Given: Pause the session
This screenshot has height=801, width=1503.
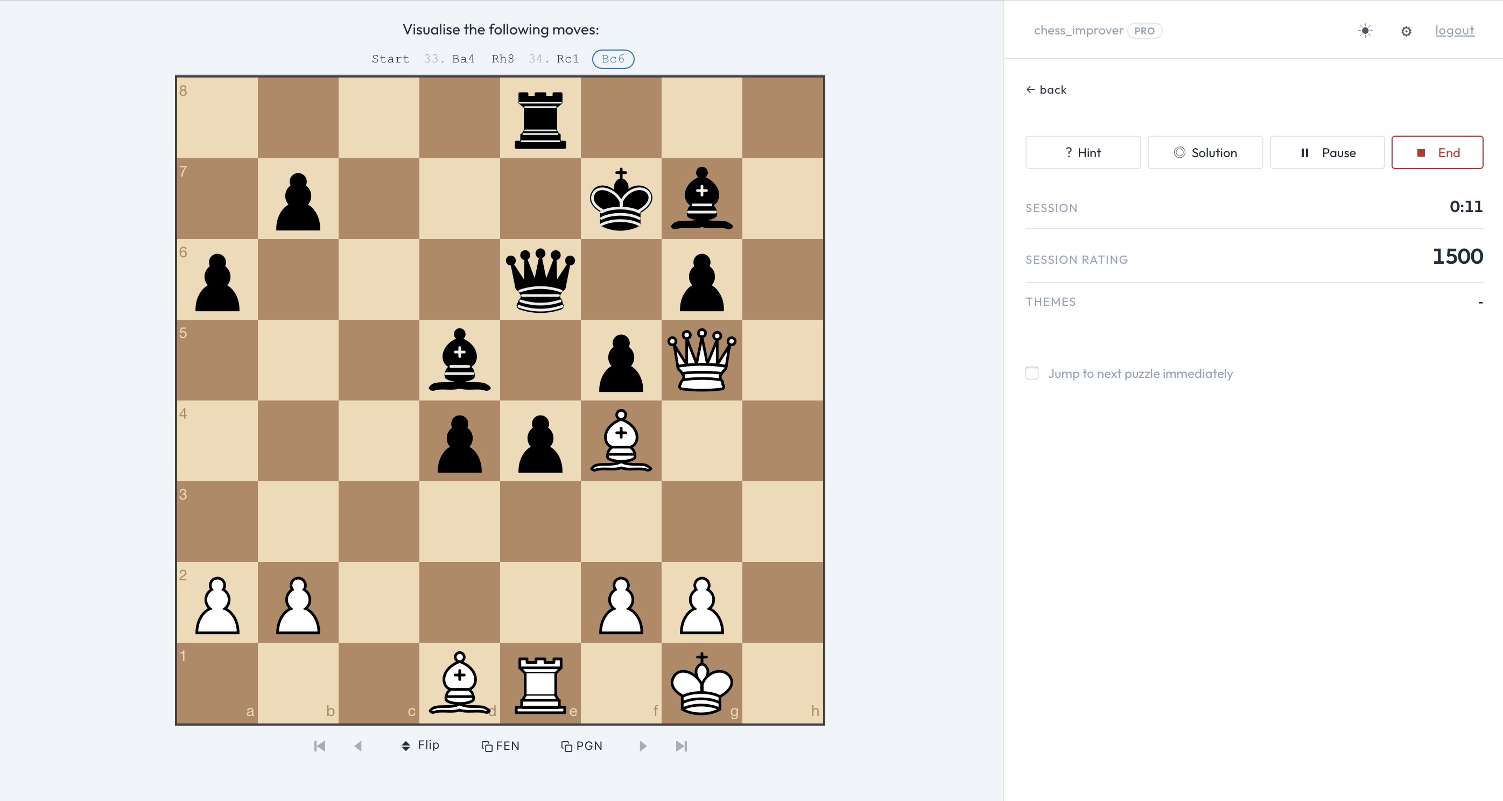Looking at the screenshot, I should click(x=1327, y=153).
